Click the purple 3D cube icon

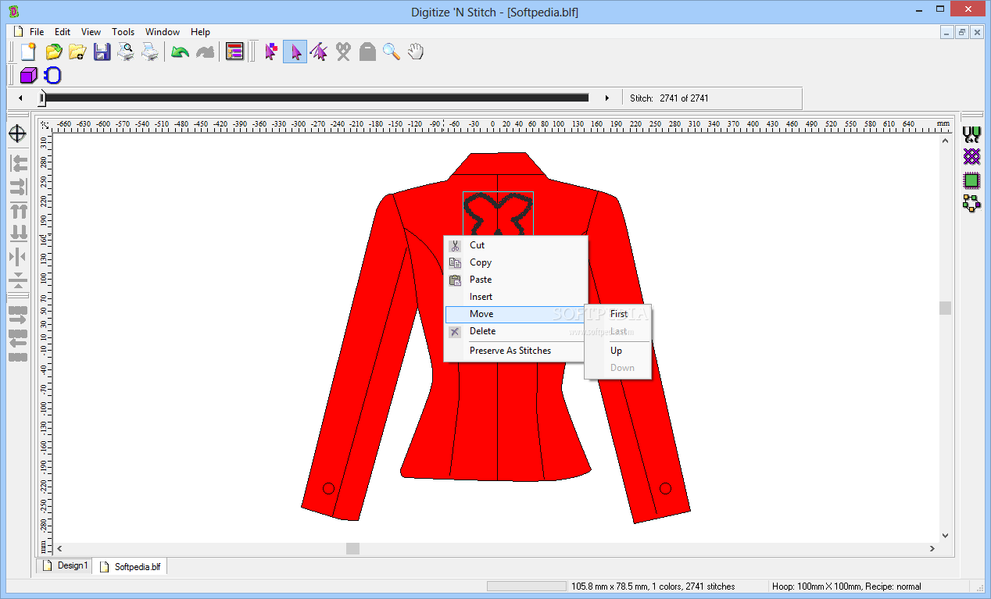pyautogui.click(x=29, y=76)
